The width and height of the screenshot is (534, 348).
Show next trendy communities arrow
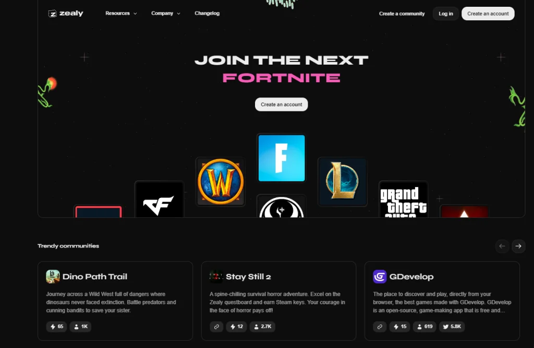[x=518, y=246]
